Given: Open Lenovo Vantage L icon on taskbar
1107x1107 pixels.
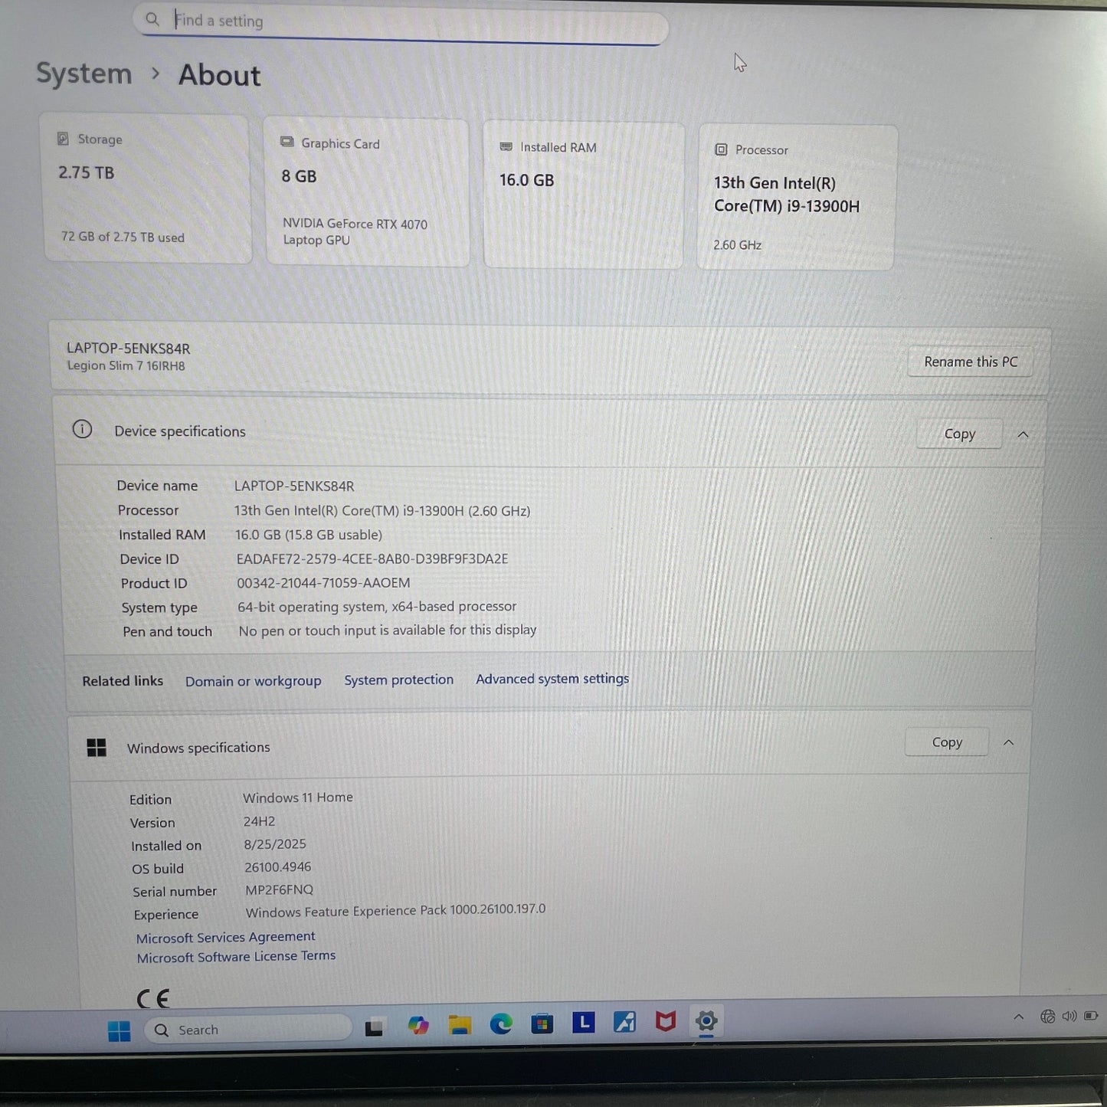Looking at the screenshot, I should point(584,1022).
